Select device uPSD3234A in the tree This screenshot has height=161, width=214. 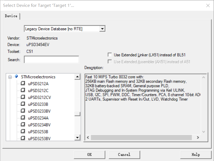coord(38,118)
